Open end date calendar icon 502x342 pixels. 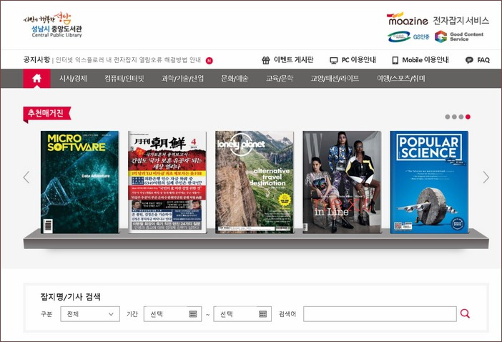pyautogui.click(x=263, y=314)
